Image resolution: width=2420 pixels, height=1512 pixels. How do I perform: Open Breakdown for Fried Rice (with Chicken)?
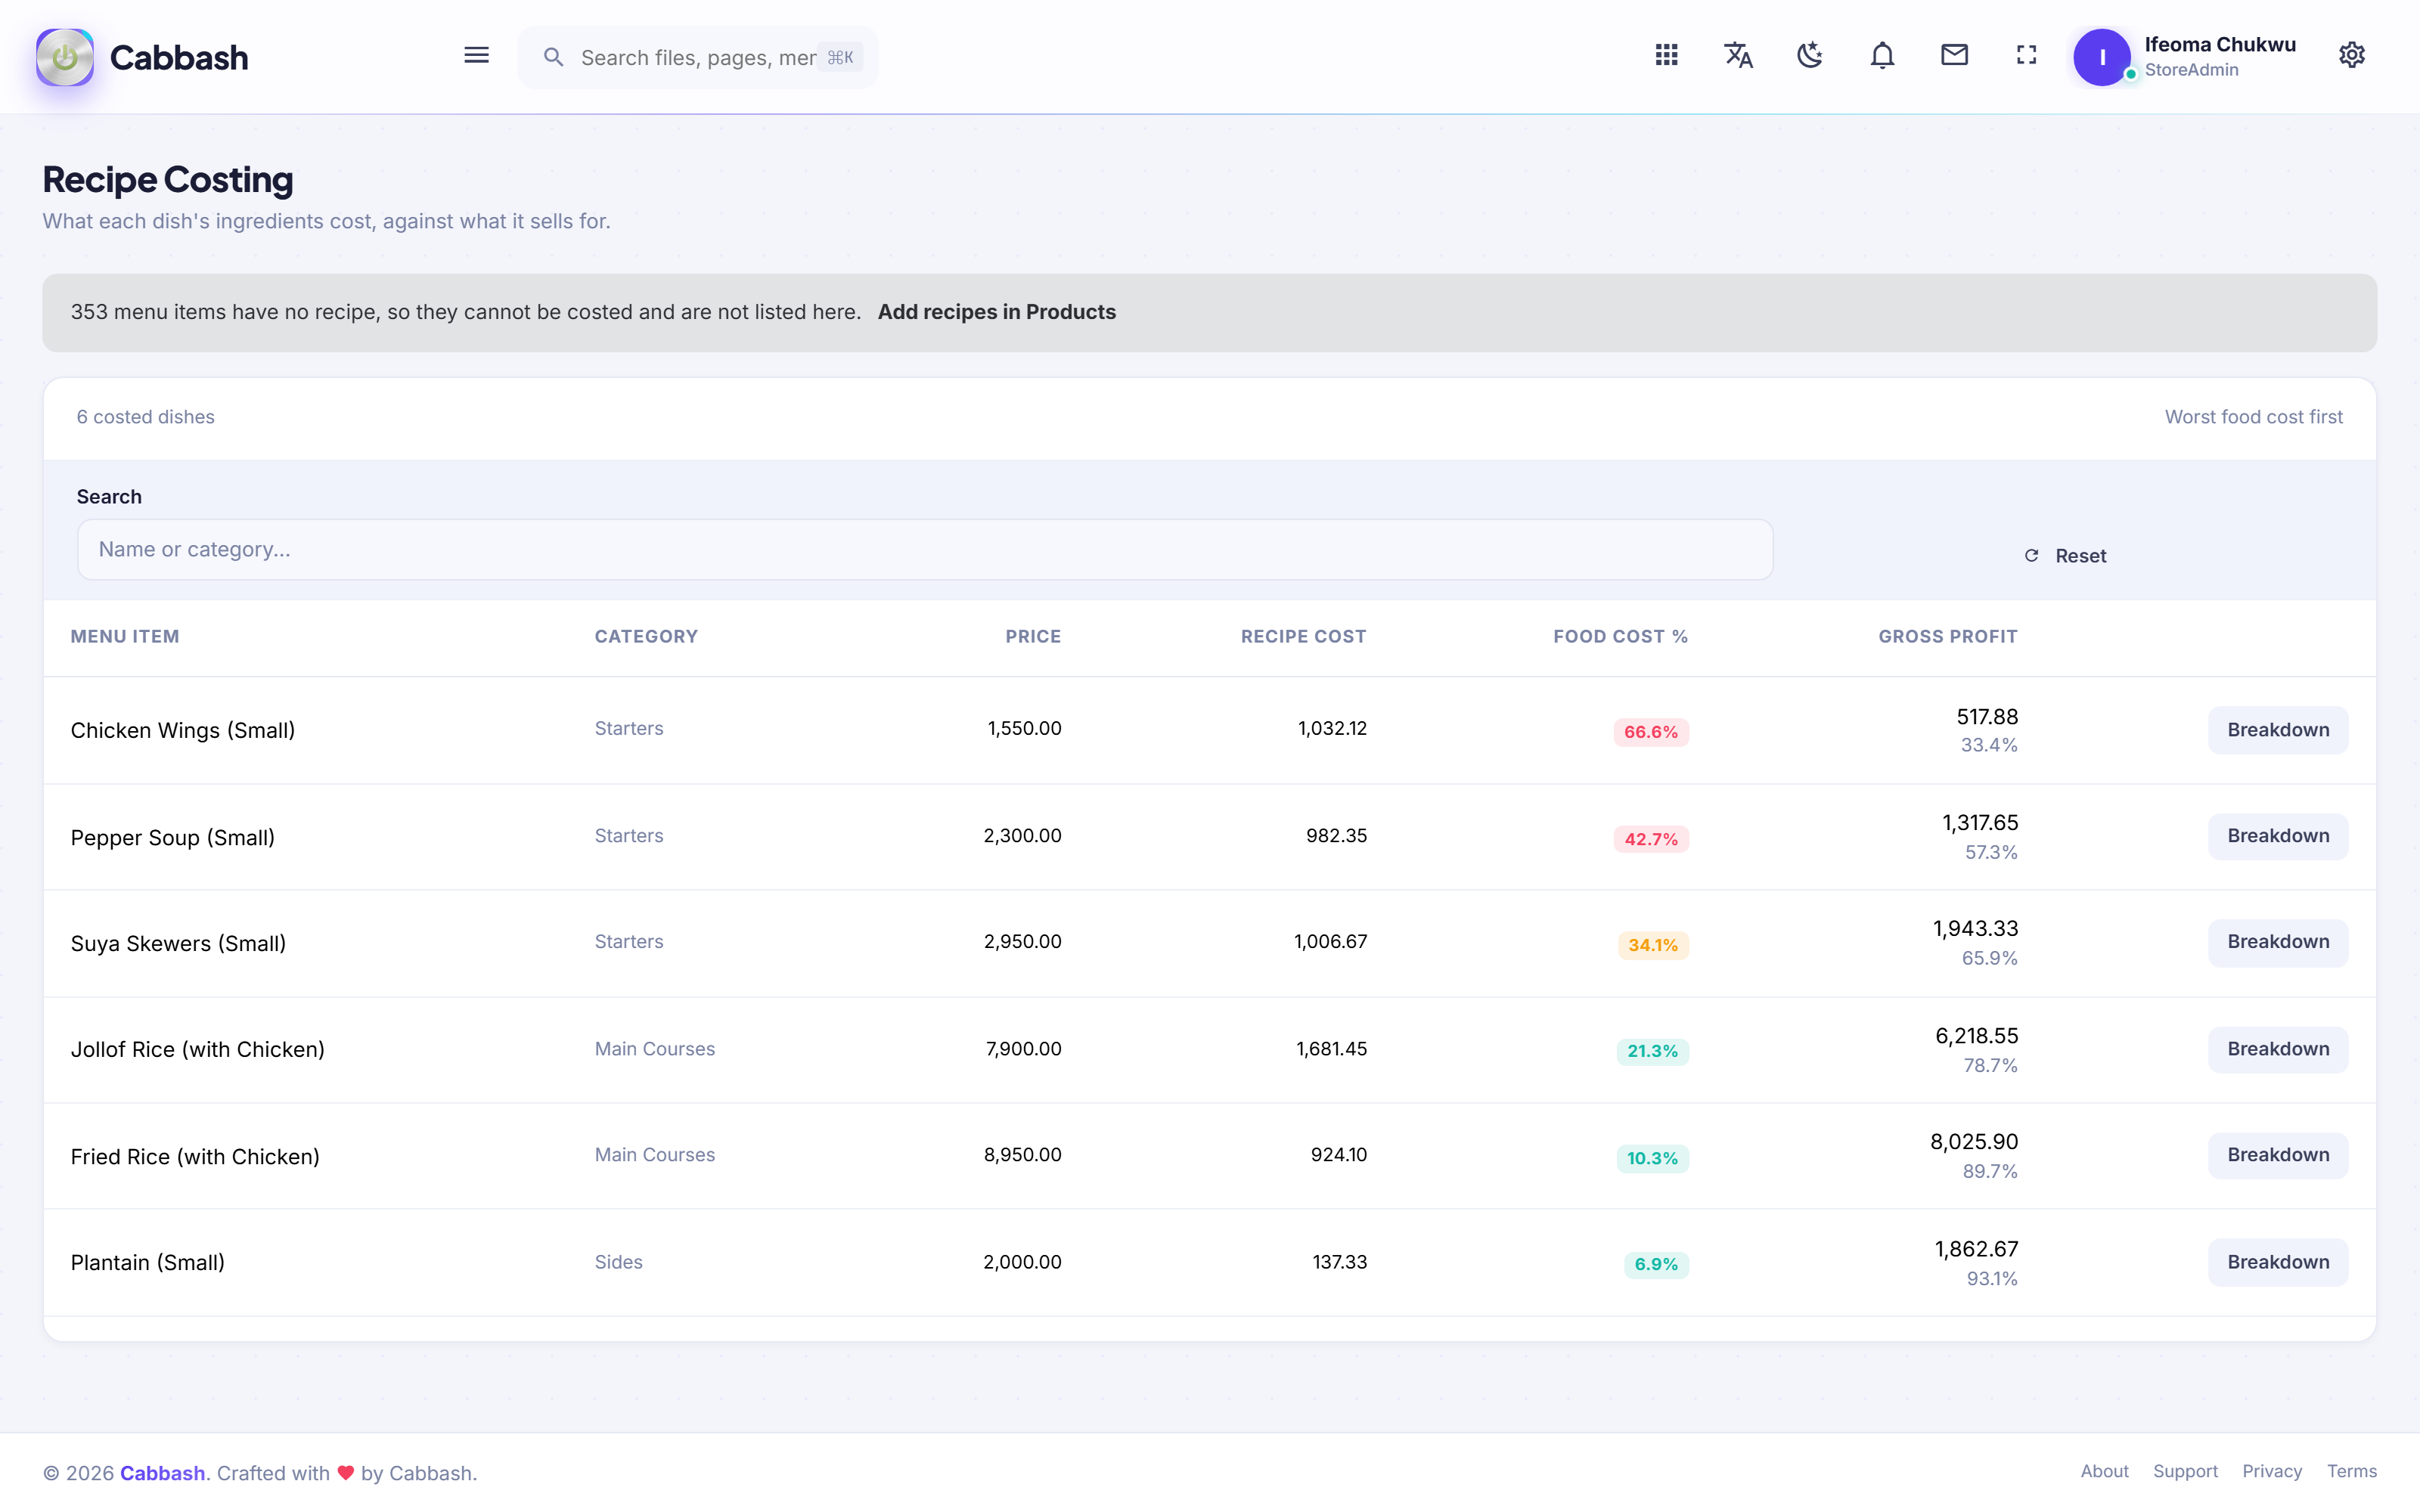2277,1155
